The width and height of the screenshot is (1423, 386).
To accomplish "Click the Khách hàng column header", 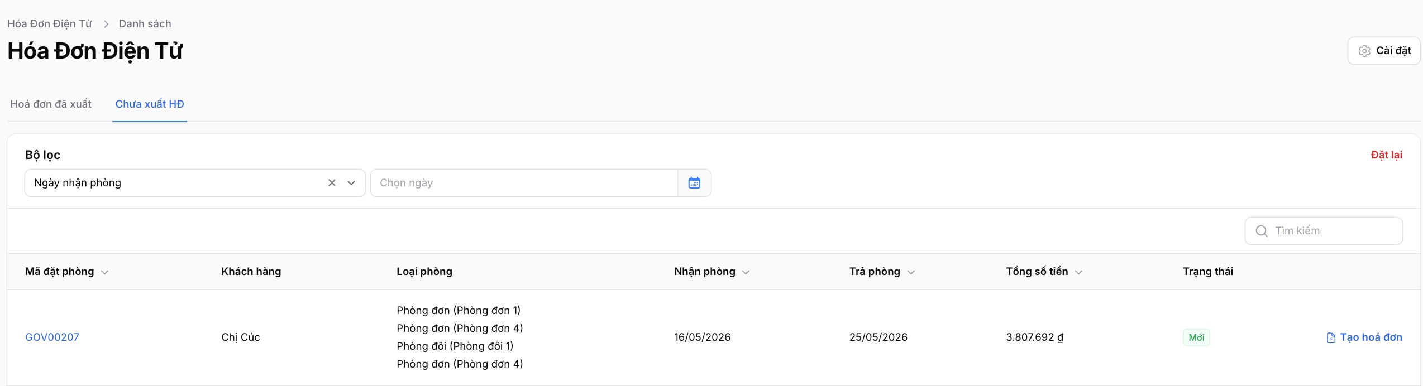I will [251, 272].
